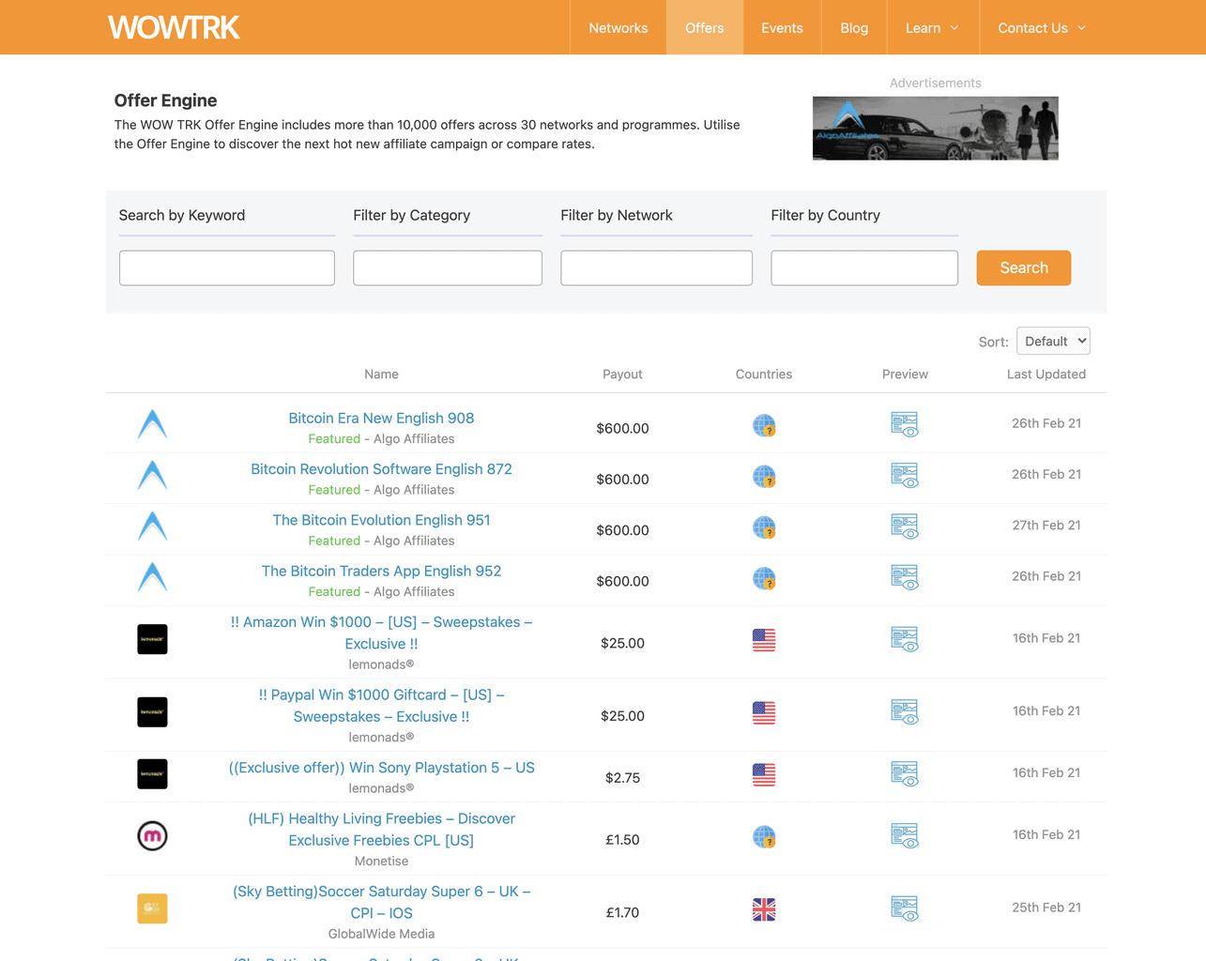Viewport: 1206px width, 961px height.
Task: Click the Search by Keyword field
Action: pos(227,267)
